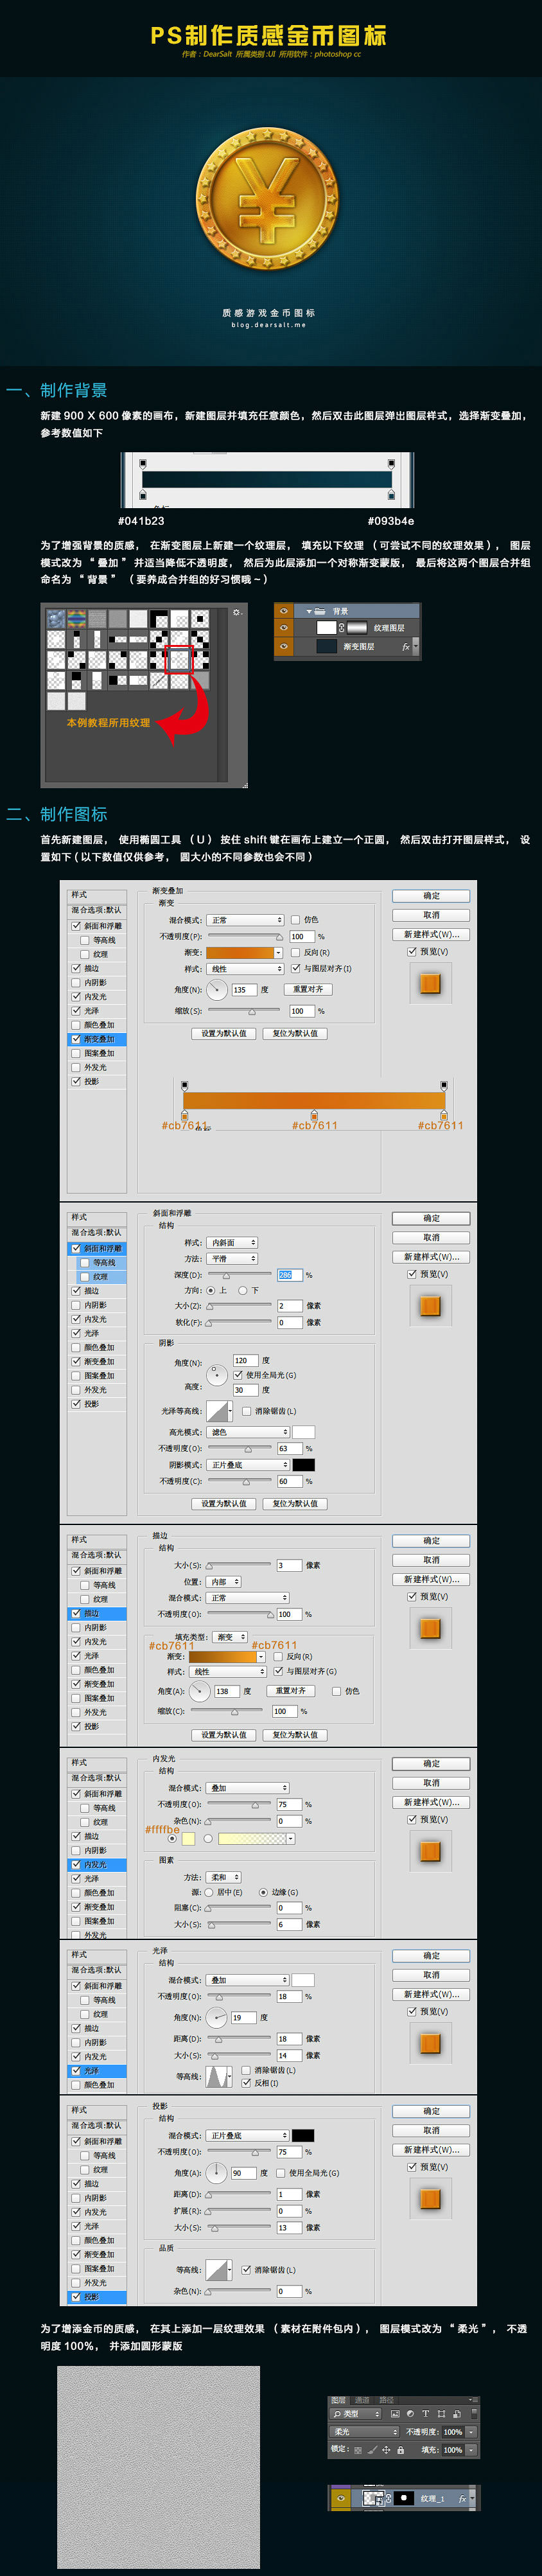
Task: Open 高光模式 滤色 dropdown
Action: pyautogui.click(x=248, y=1432)
